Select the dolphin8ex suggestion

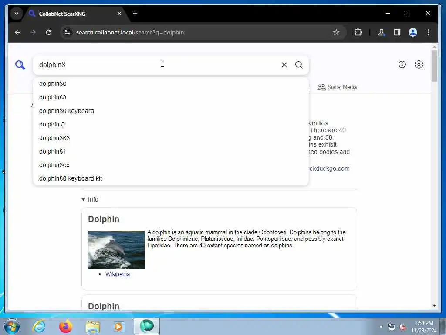pyautogui.click(x=171, y=165)
